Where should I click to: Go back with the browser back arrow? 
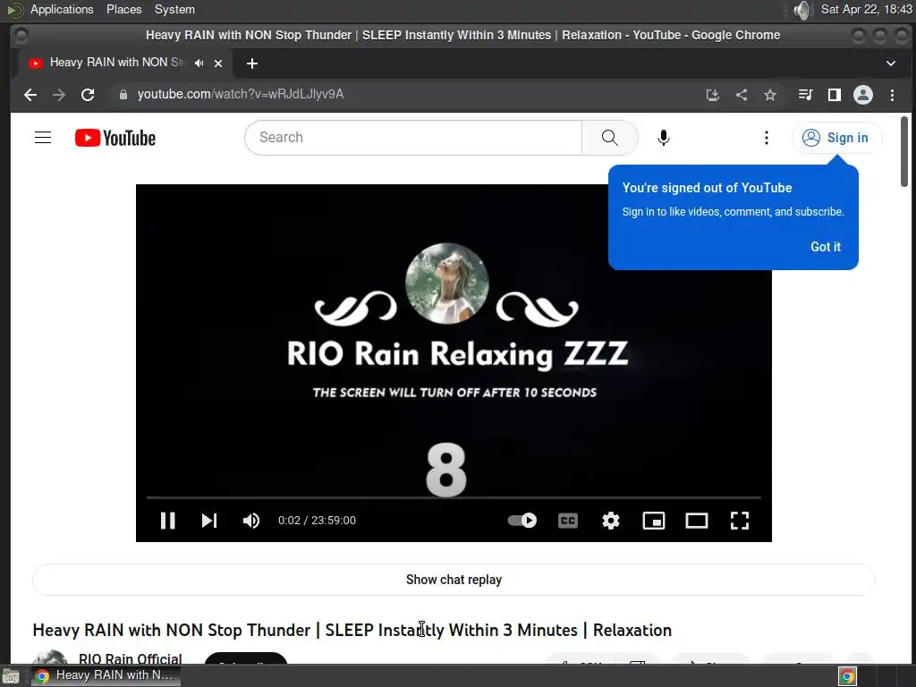(30, 95)
